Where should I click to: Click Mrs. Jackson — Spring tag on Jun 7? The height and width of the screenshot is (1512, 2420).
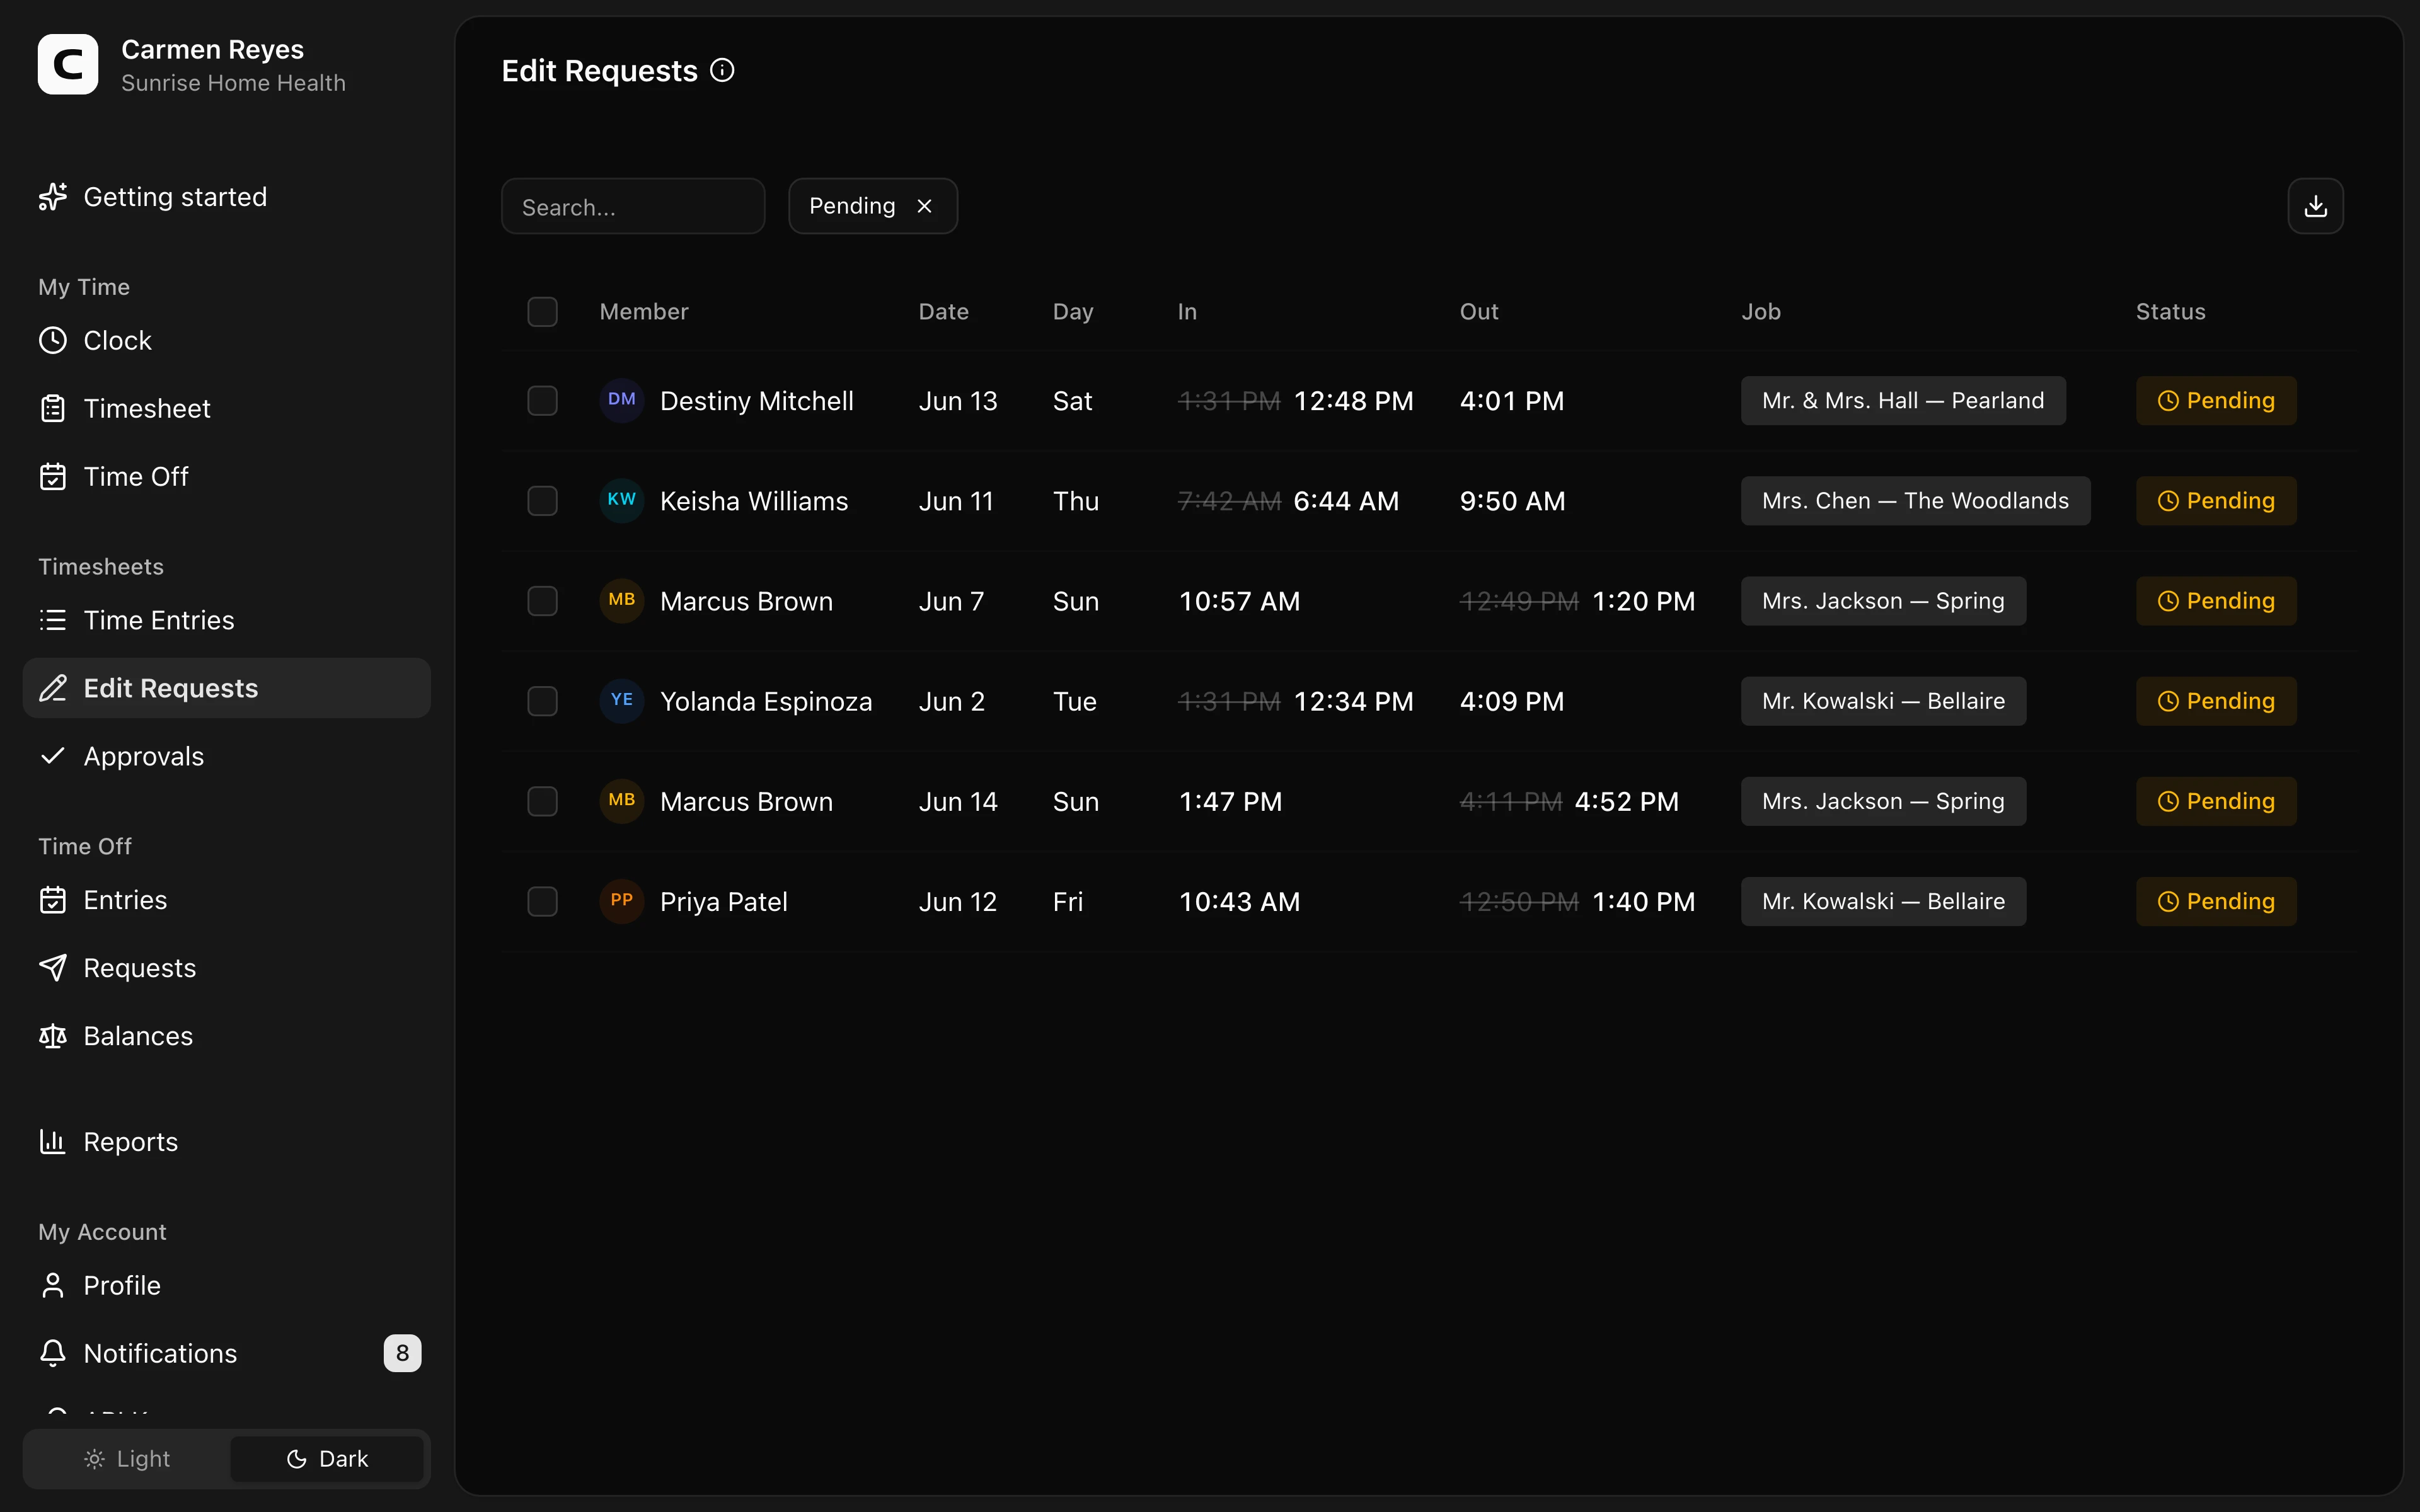[x=1883, y=601]
